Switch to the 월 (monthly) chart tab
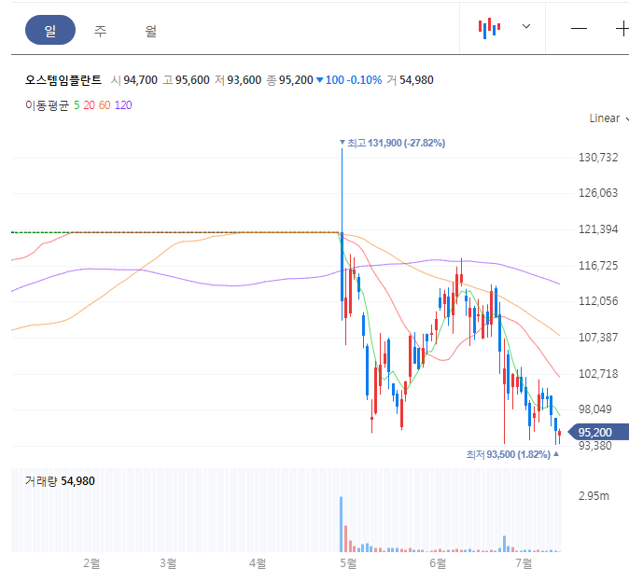Viewport: 629px width, 582px height. pyautogui.click(x=151, y=31)
